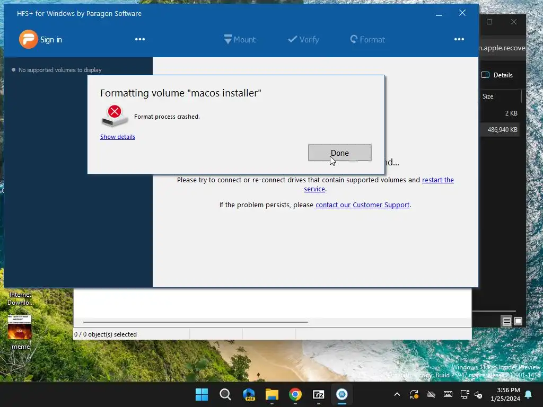Viewport: 543px width, 407px height.
Task: Click the muted volume tray icon
Action: point(478,394)
